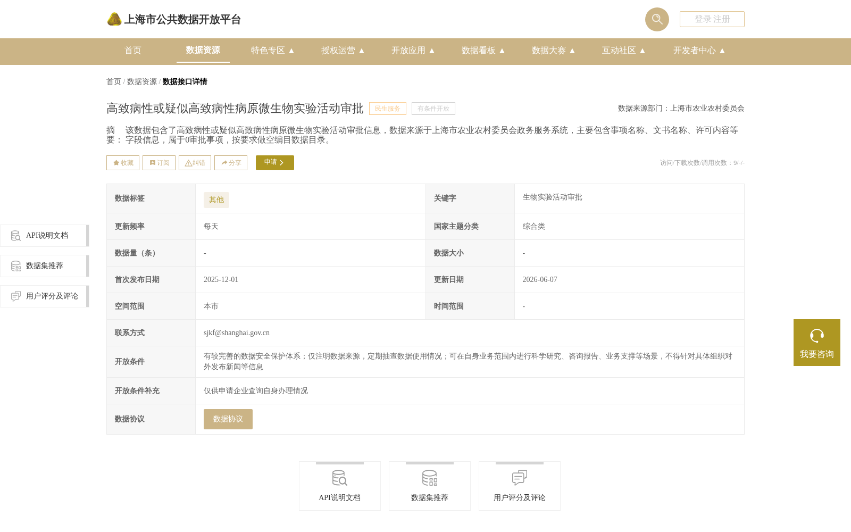This screenshot has height=532, width=851.
Task: Expand the 数据看板 menu arrow
Action: click(502, 51)
